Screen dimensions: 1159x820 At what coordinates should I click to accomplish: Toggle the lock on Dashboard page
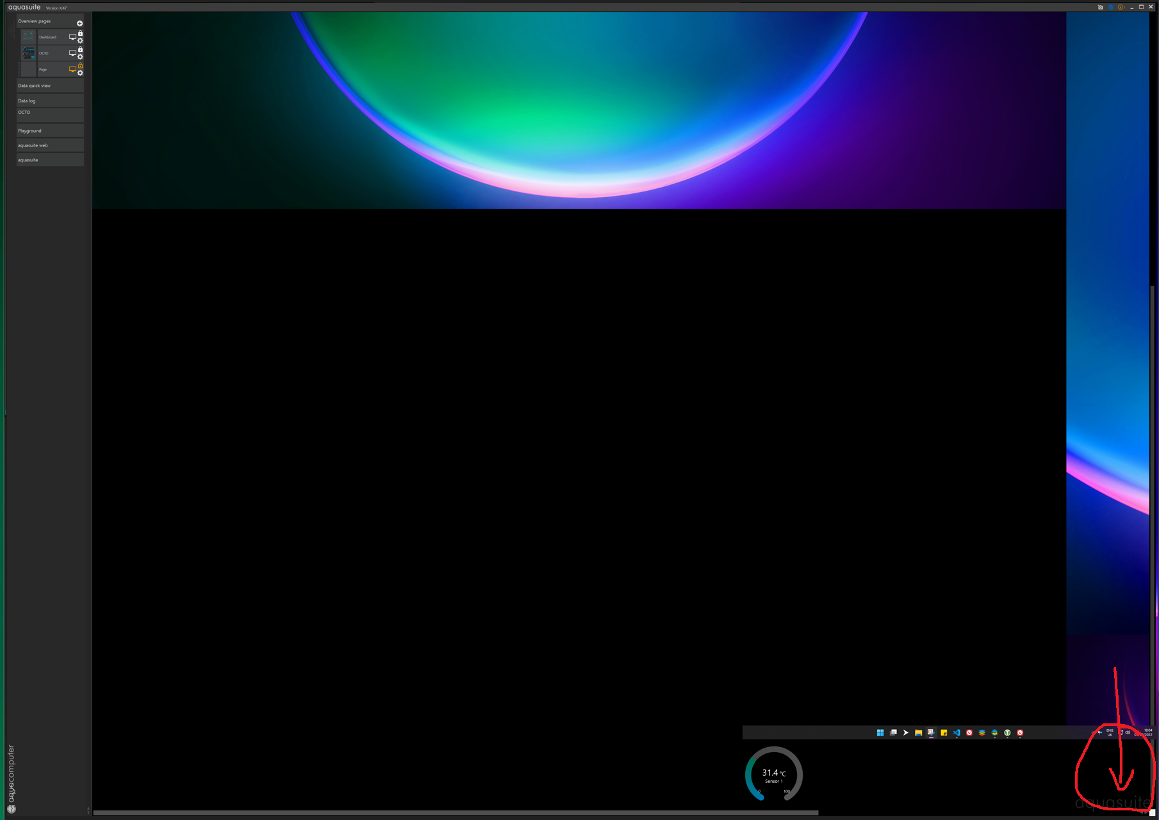(80, 33)
